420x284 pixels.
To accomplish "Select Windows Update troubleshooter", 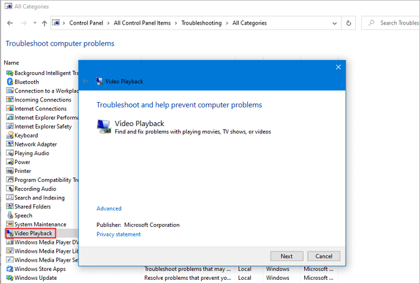I will click(x=35, y=278).
